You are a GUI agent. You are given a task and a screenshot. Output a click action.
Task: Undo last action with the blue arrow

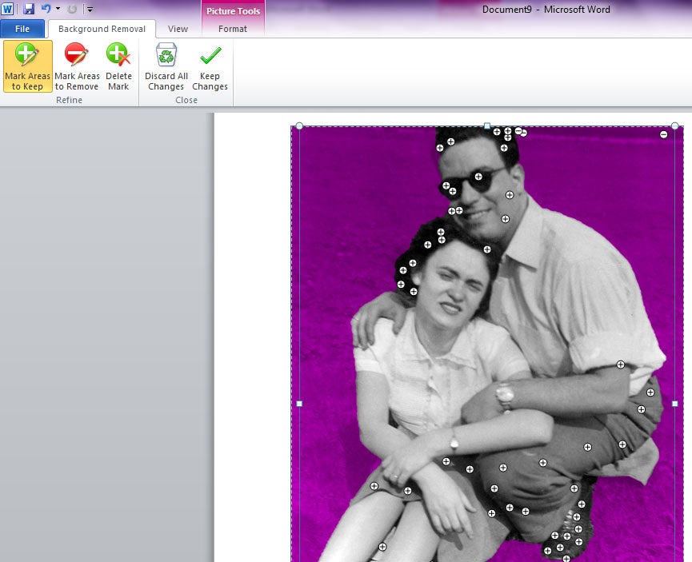pos(46,8)
